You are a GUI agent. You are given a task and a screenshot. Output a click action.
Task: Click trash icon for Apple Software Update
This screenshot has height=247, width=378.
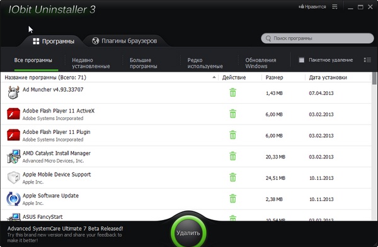[232, 199]
